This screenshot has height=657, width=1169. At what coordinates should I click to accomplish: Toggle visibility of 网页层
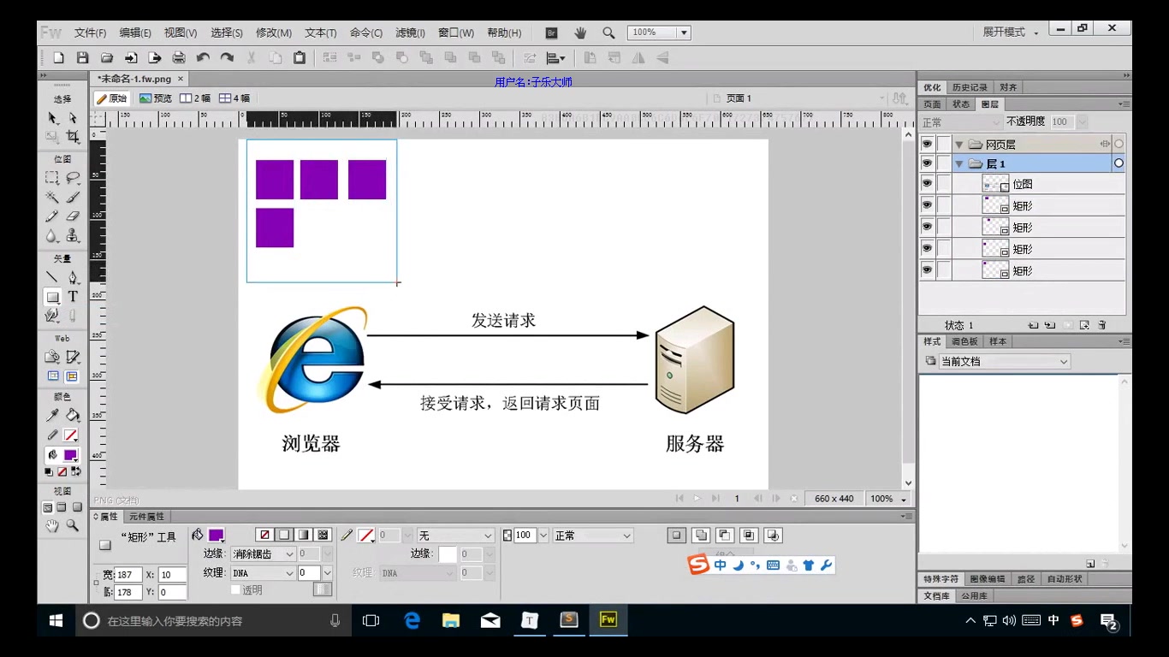tap(927, 144)
